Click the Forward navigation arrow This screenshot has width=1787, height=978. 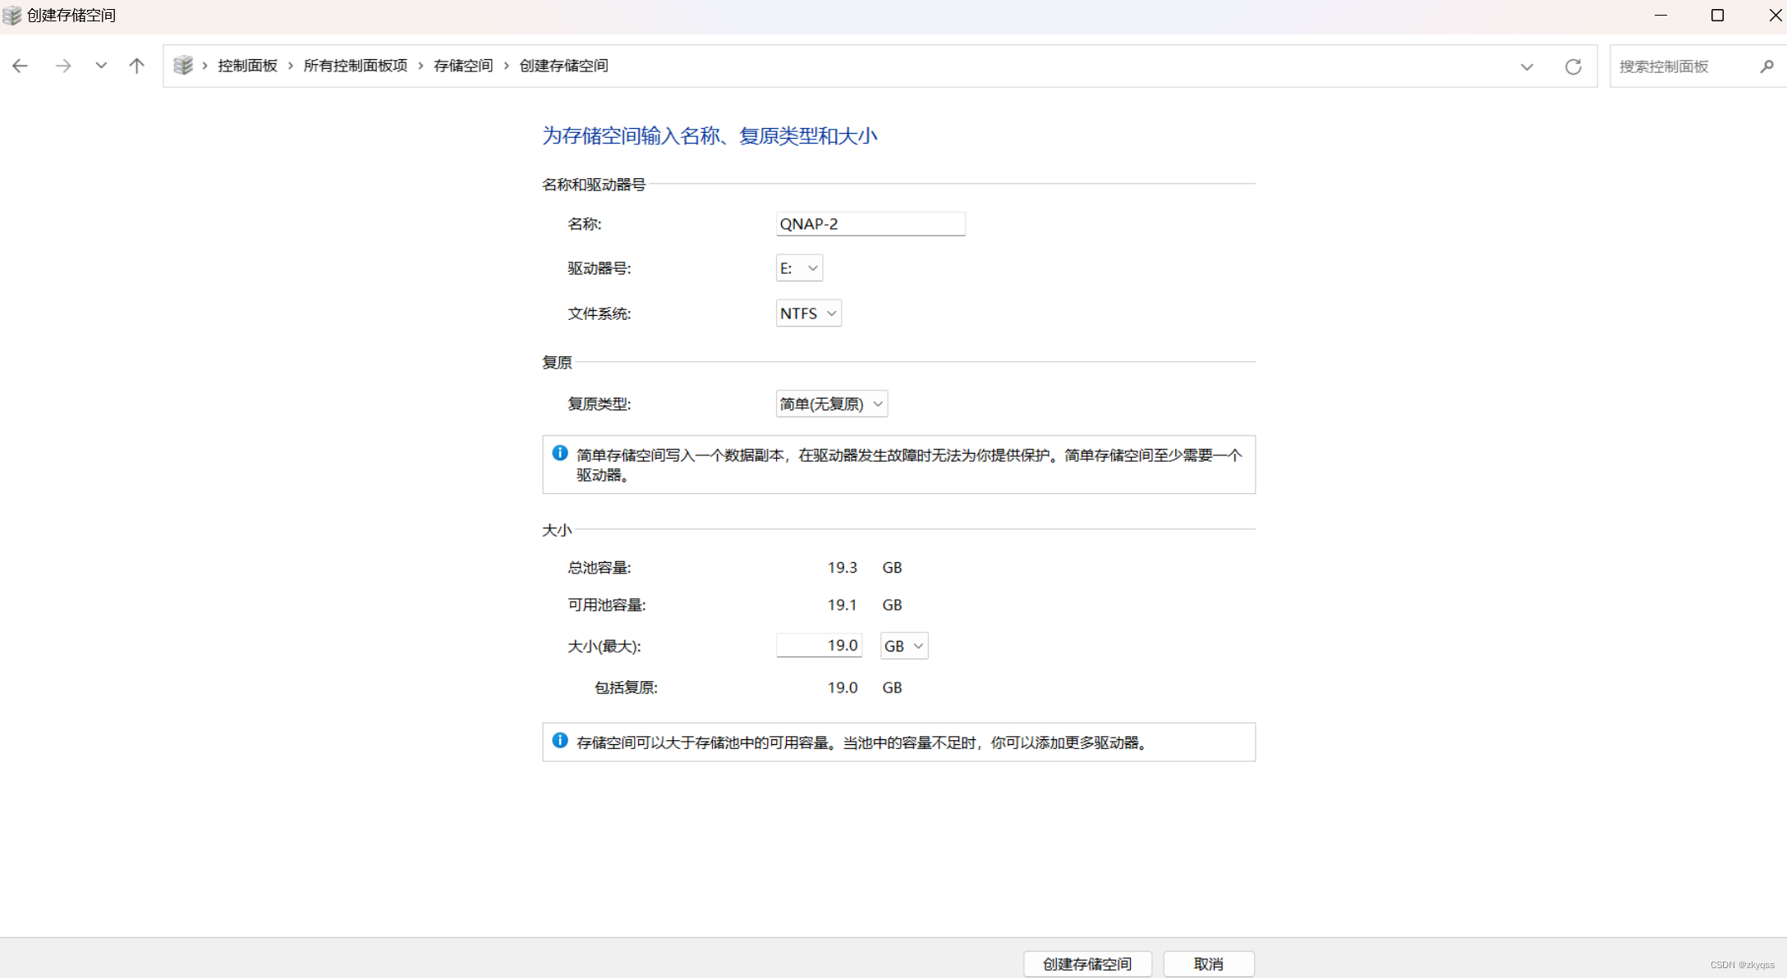point(63,66)
